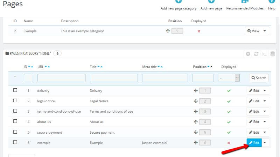Sort Title column descending arrow
This screenshot has width=280, height=157.
tap(98, 67)
